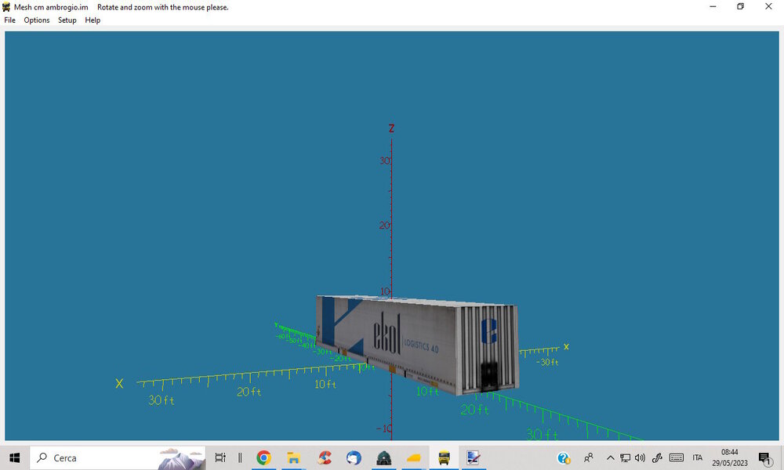Screen dimensions: 784x470
Task: Open the monitor-with-pen app in taskbar
Action: [474, 457]
